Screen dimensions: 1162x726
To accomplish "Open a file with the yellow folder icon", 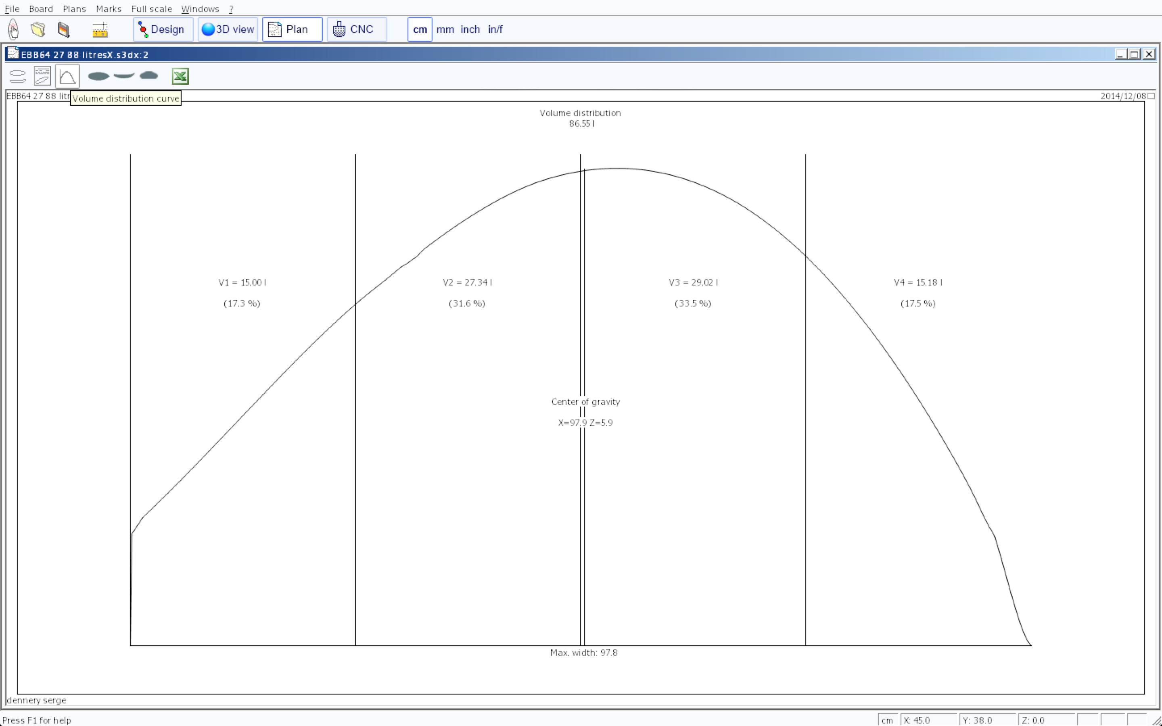I will point(38,29).
